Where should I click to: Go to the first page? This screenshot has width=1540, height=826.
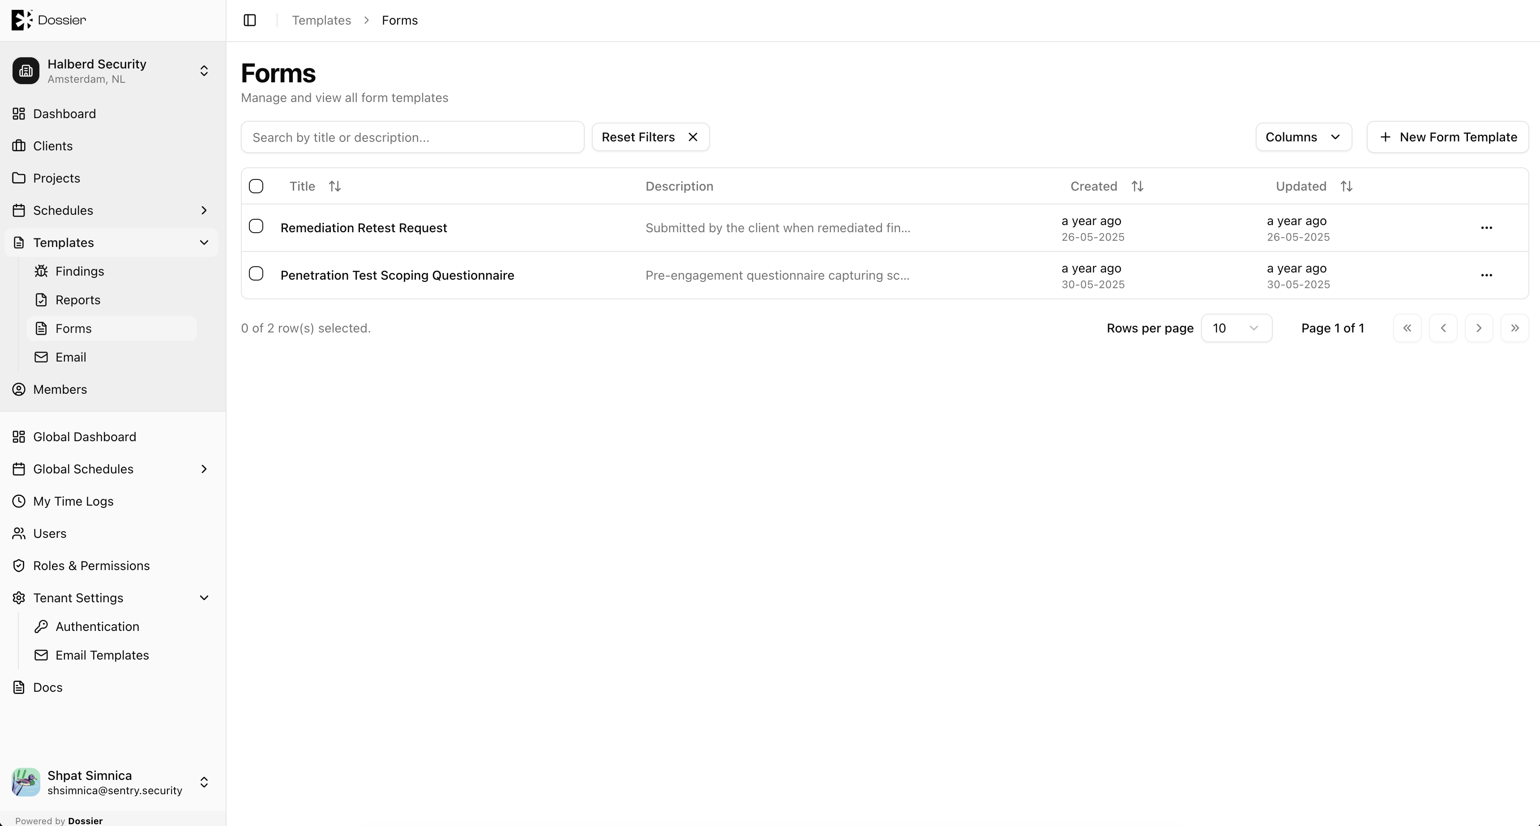click(x=1407, y=328)
